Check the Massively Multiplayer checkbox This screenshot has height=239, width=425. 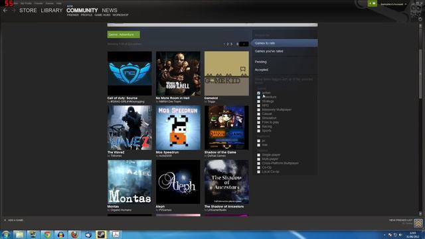(x=258, y=110)
